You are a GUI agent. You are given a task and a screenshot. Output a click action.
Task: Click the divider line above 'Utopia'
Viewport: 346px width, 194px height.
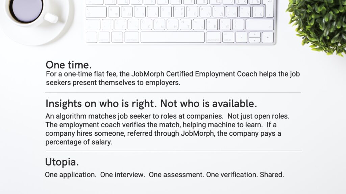174,151
